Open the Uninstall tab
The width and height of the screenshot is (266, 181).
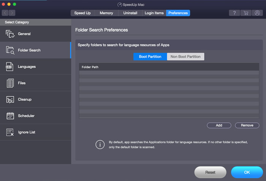click(x=130, y=13)
